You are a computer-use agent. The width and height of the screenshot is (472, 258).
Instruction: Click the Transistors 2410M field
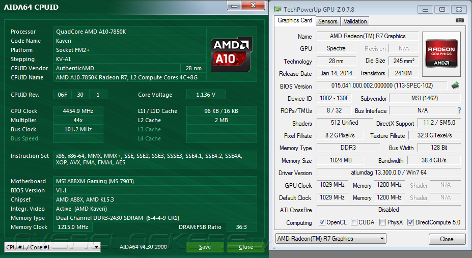point(404,73)
